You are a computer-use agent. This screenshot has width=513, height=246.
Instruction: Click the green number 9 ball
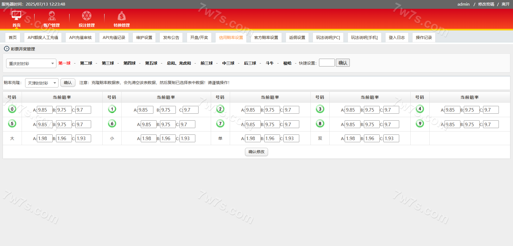click(420, 124)
